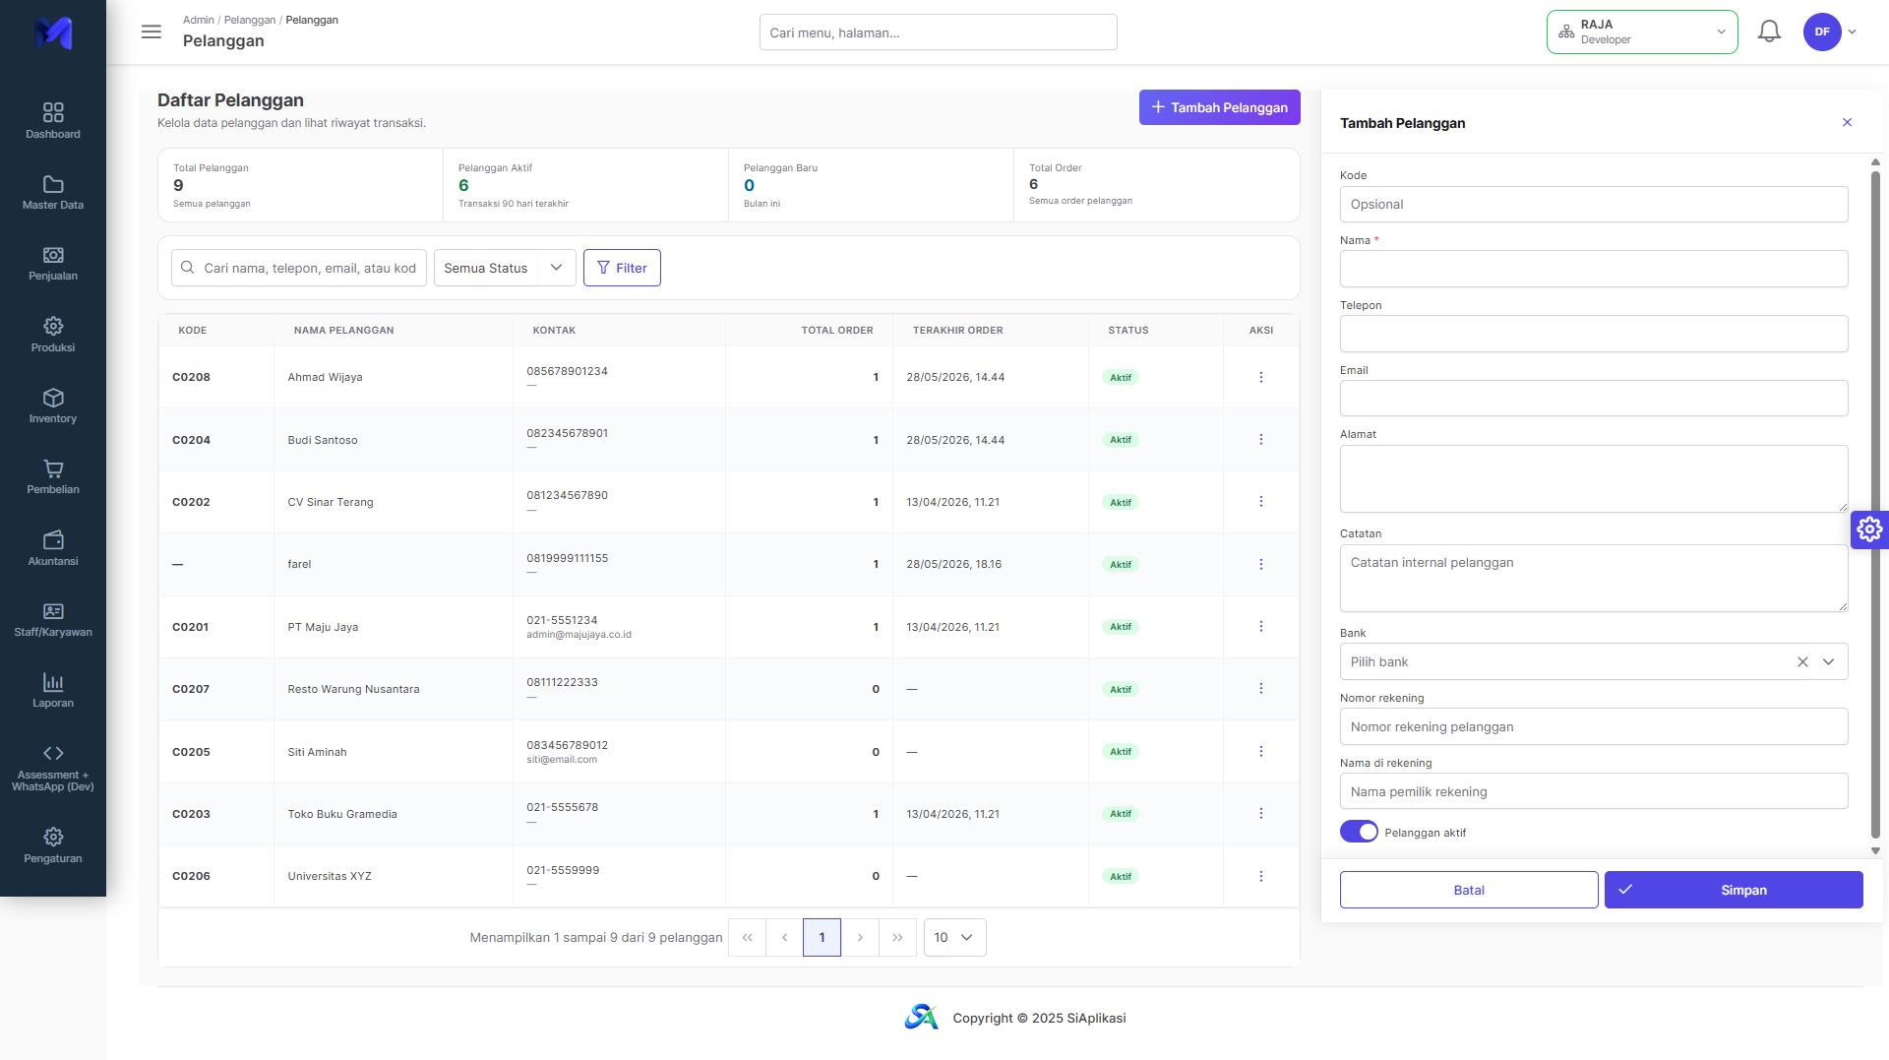This screenshot has height=1060, width=1889.
Task: Open actions menu for PT Maju Jaya
Action: click(x=1260, y=626)
